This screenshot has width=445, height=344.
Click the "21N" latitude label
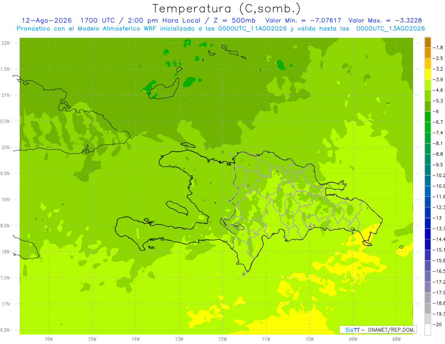(x=6, y=95)
